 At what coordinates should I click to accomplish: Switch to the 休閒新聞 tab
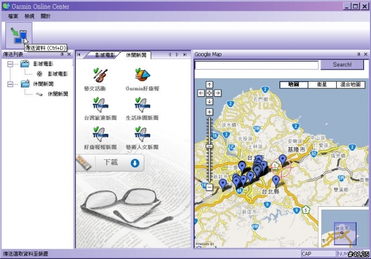(x=136, y=55)
